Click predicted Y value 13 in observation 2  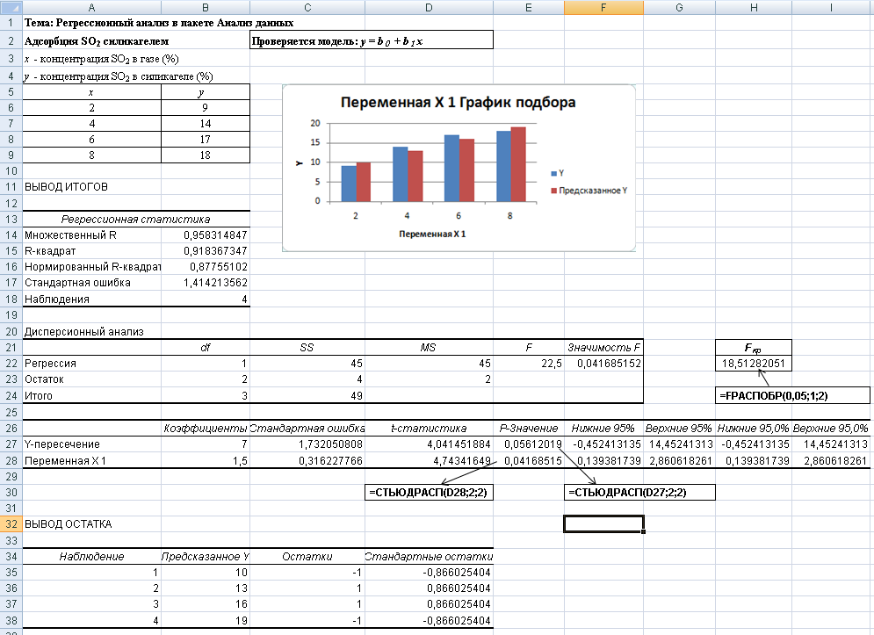(x=206, y=588)
